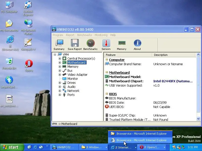Select My Network Places desktop icon
Image resolution: width=202 pixels, height=151 pixels.
[28, 27]
